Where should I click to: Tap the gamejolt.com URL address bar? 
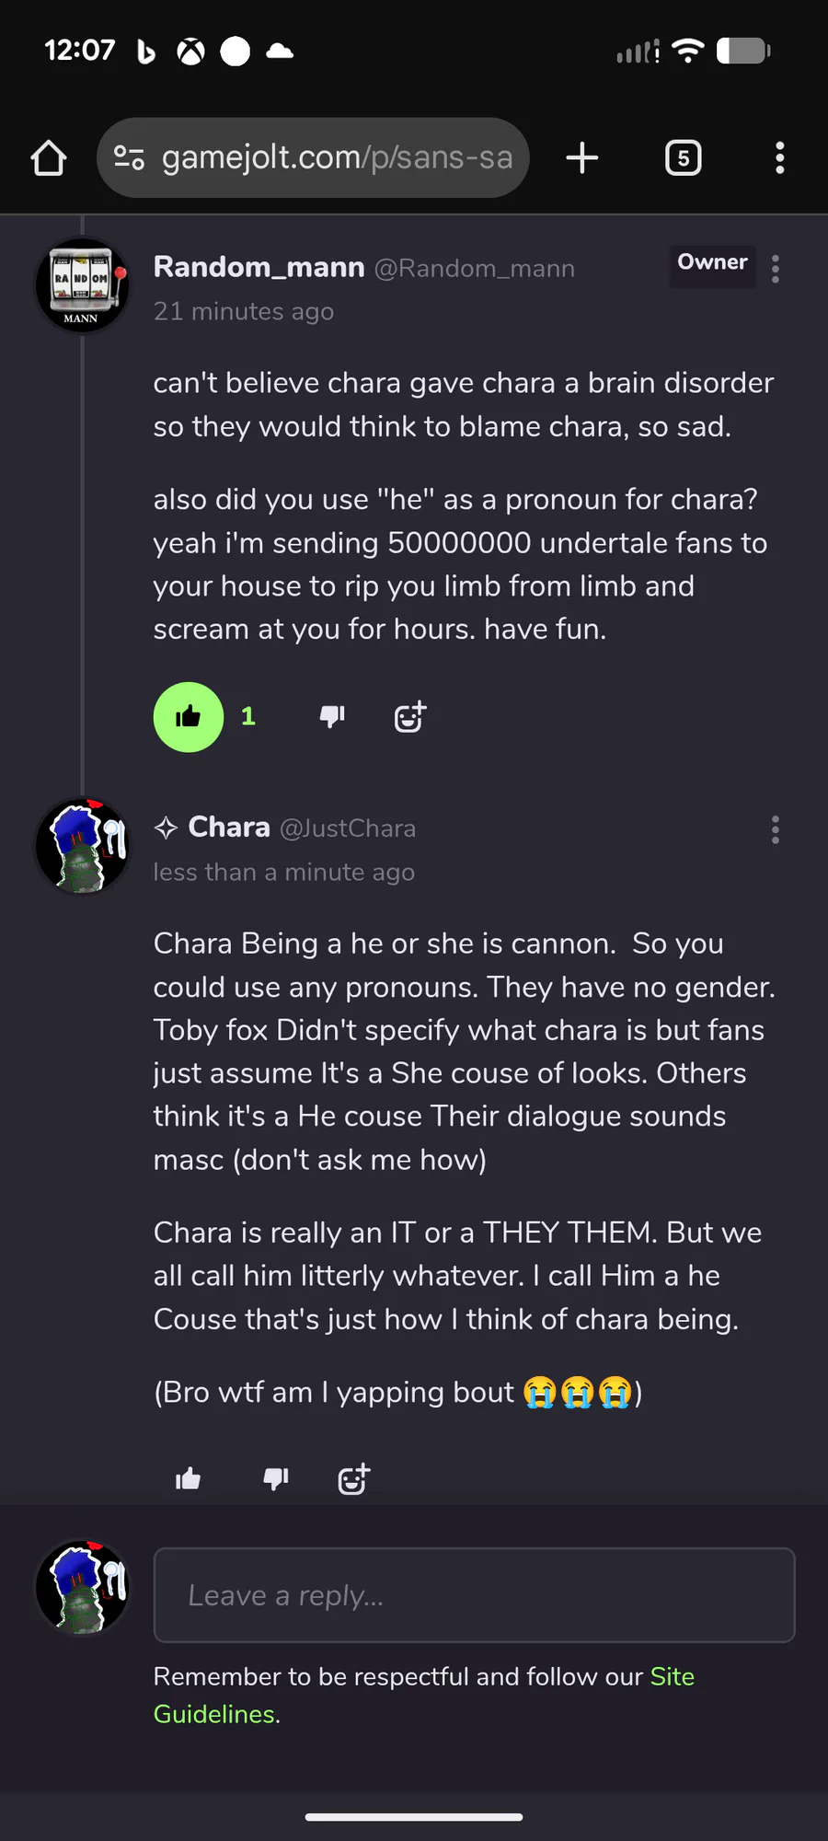(337, 158)
